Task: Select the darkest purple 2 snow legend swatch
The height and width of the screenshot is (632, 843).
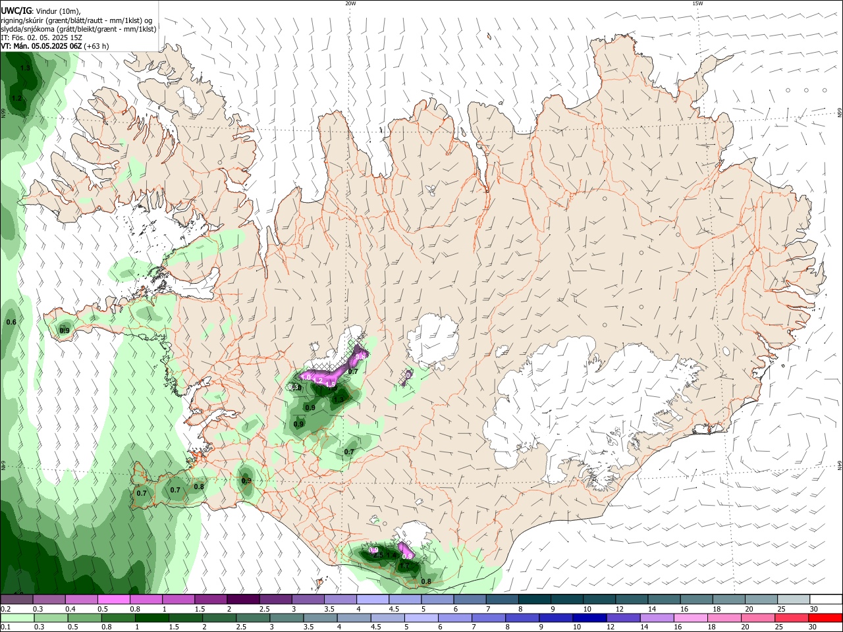Action: [243, 599]
